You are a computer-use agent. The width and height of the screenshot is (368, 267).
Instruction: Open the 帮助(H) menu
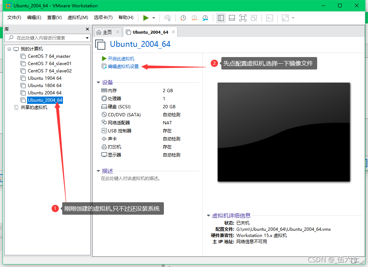(x=126, y=18)
